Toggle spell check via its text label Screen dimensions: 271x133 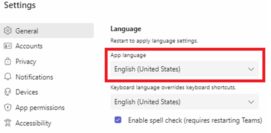[x=195, y=120]
